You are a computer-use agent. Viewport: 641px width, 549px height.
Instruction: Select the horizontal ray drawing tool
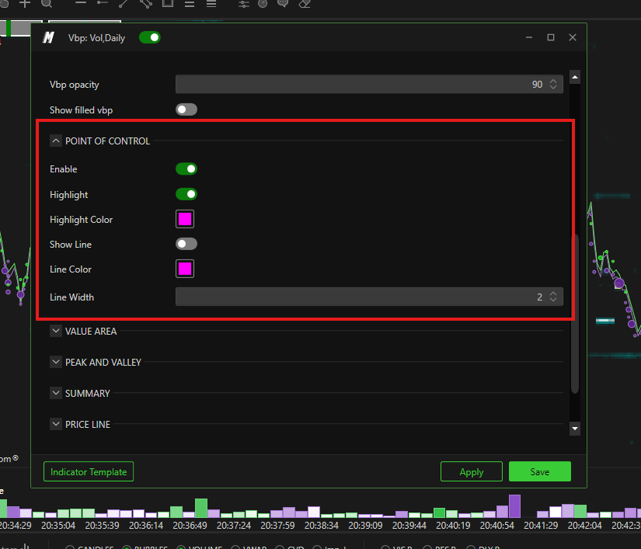coord(103,3)
